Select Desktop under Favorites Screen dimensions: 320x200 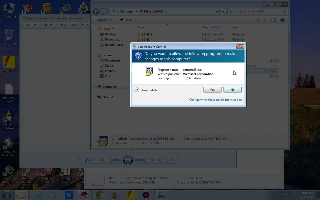click(x=108, y=34)
